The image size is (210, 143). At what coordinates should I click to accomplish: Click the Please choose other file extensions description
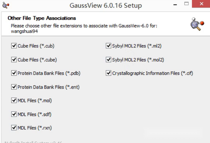click(84, 26)
